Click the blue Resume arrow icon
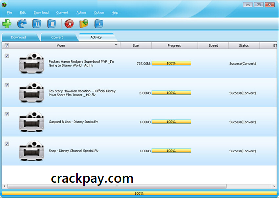Viewport: 279px width, 198px height. [22, 24]
